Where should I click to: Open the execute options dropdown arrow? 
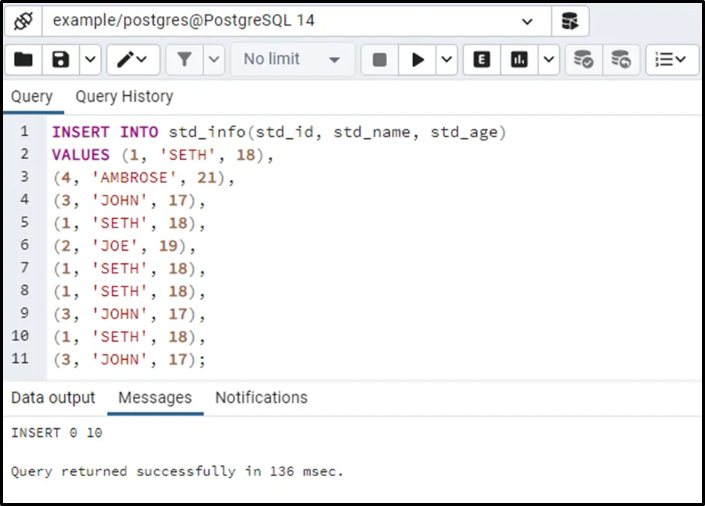(x=446, y=60)
